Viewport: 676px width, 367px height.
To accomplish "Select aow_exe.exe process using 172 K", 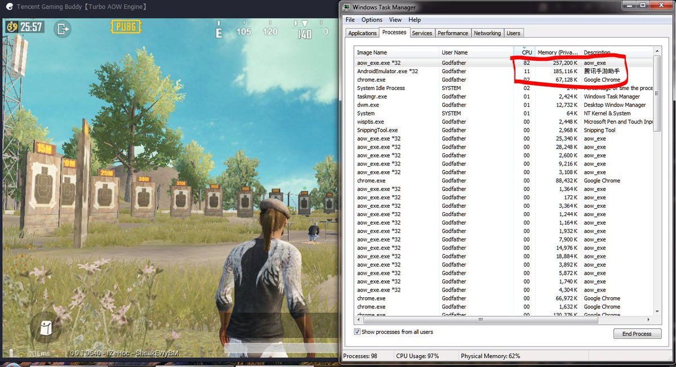I will click(504, 198).
